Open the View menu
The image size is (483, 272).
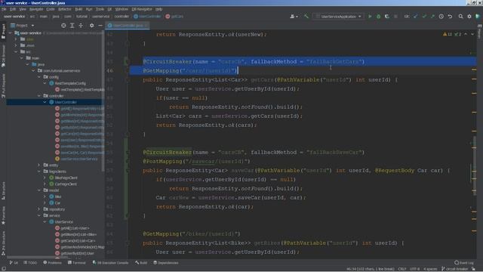pyautogui.click(x=23, y=9)
